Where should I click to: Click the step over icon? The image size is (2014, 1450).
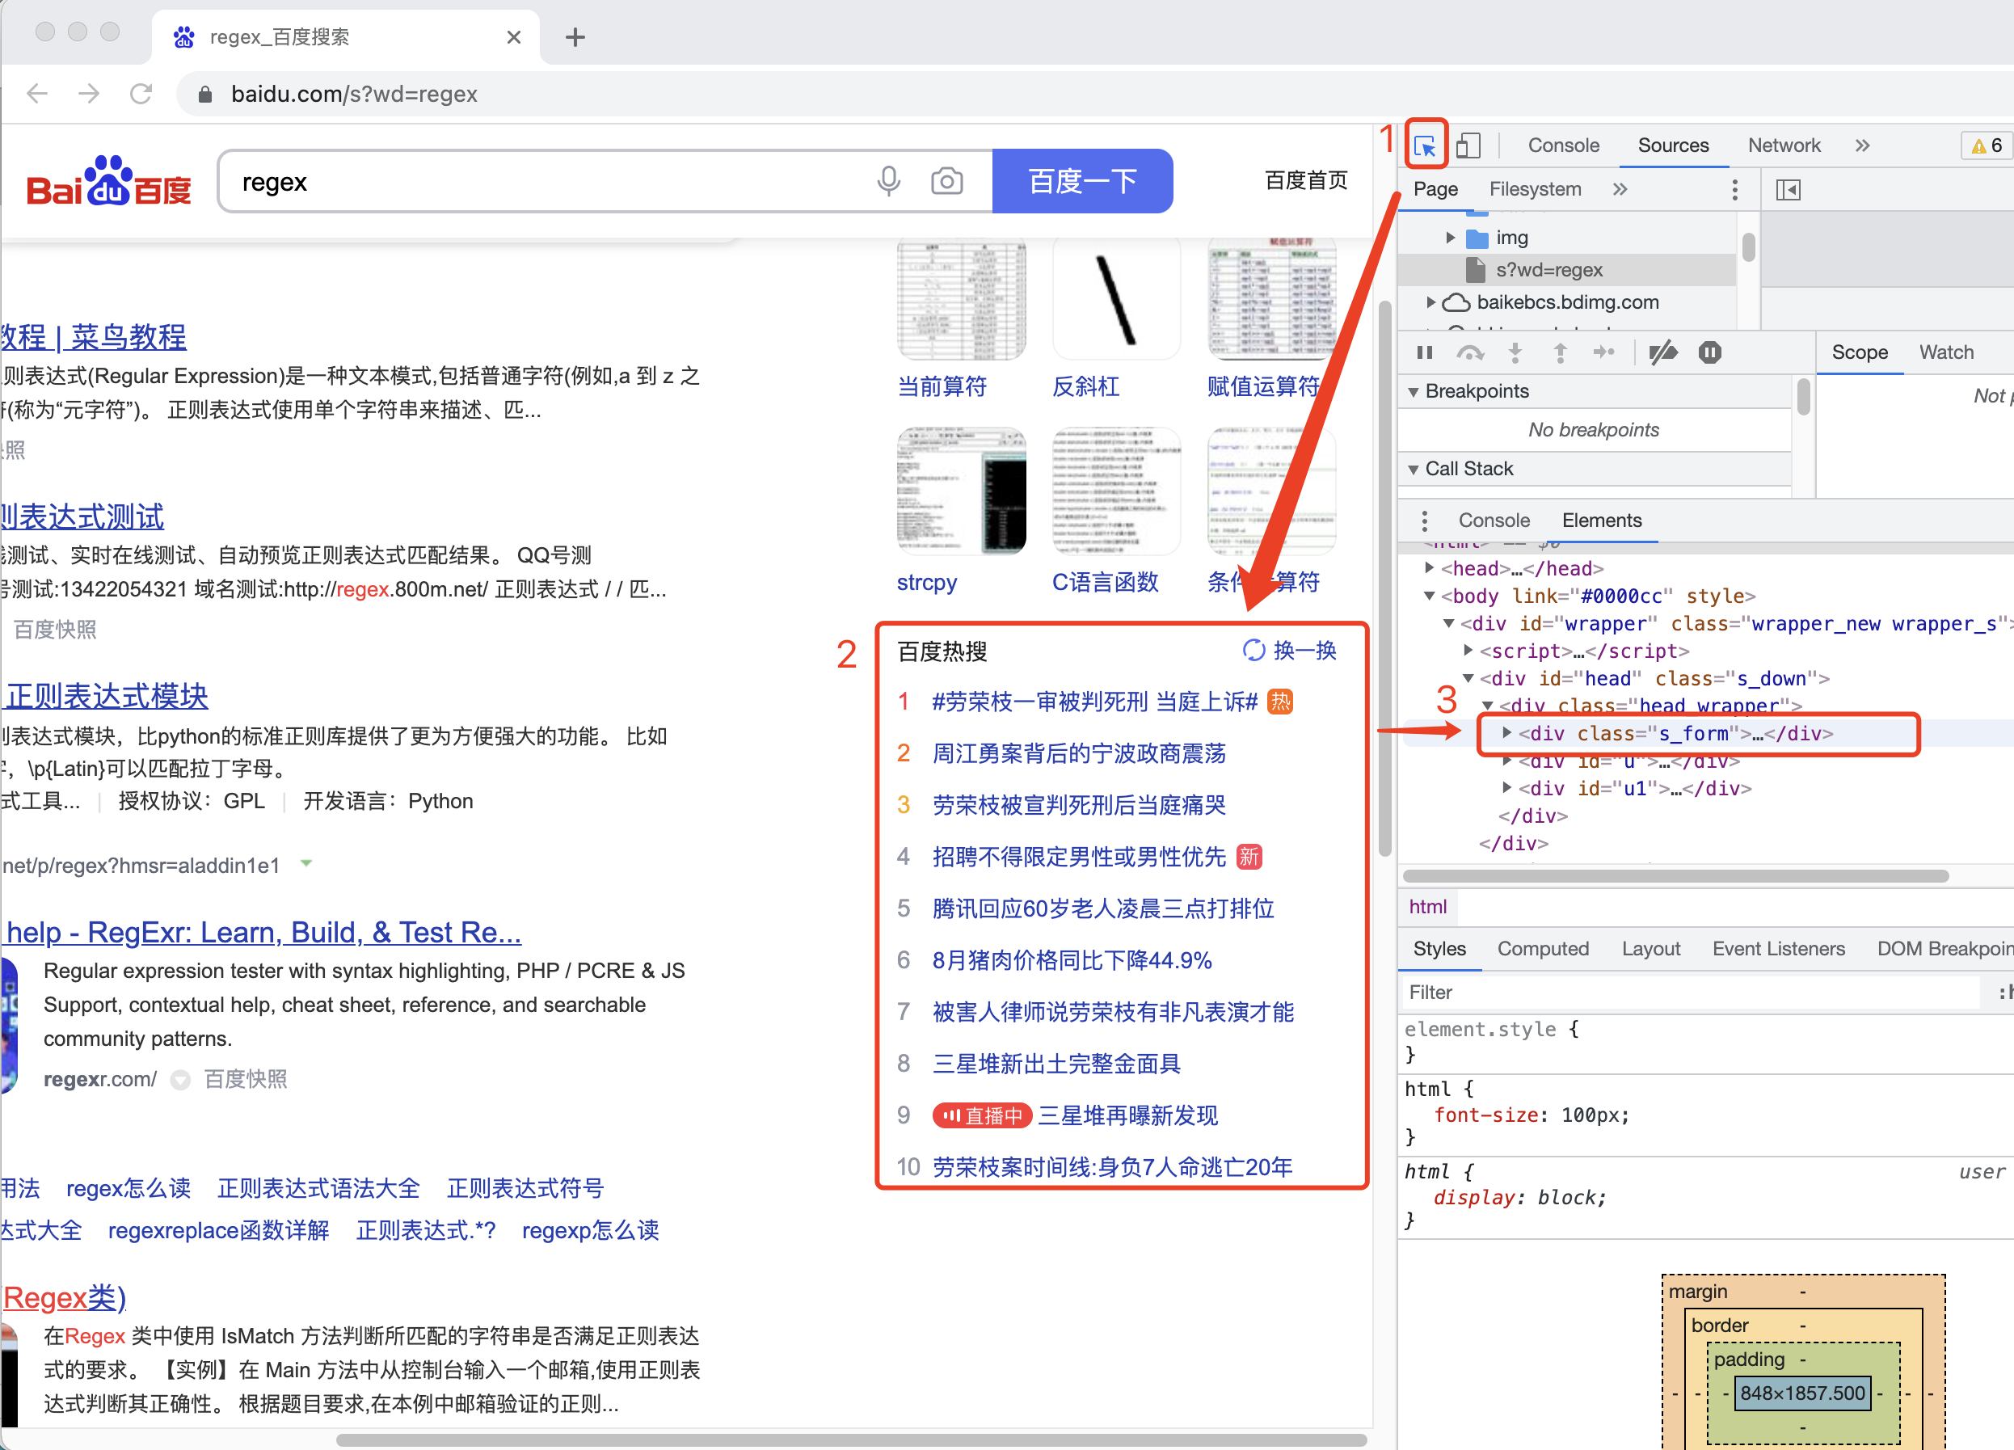[1469, 353]
